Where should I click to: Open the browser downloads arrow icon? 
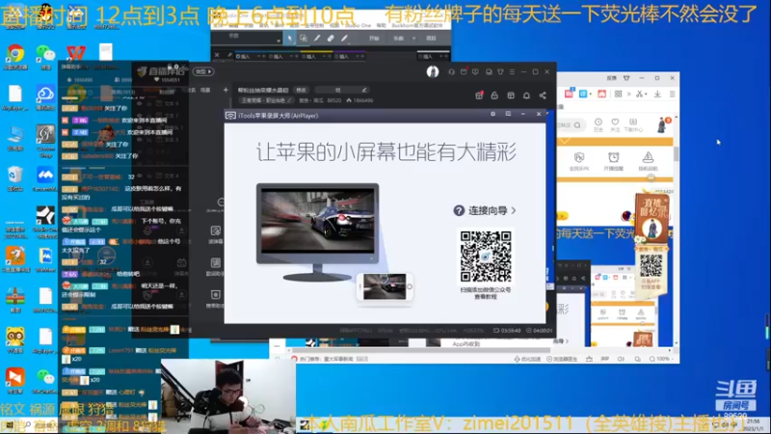(x=657, y=94)
